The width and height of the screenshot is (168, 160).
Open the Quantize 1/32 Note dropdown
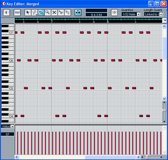pyautogui.click(x=138, y=14)
